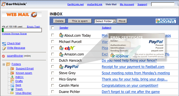The width and height of the screenshot is (179, 96).
Task: Click the Trash recycle bin folder icon
Action: (12, 89)
